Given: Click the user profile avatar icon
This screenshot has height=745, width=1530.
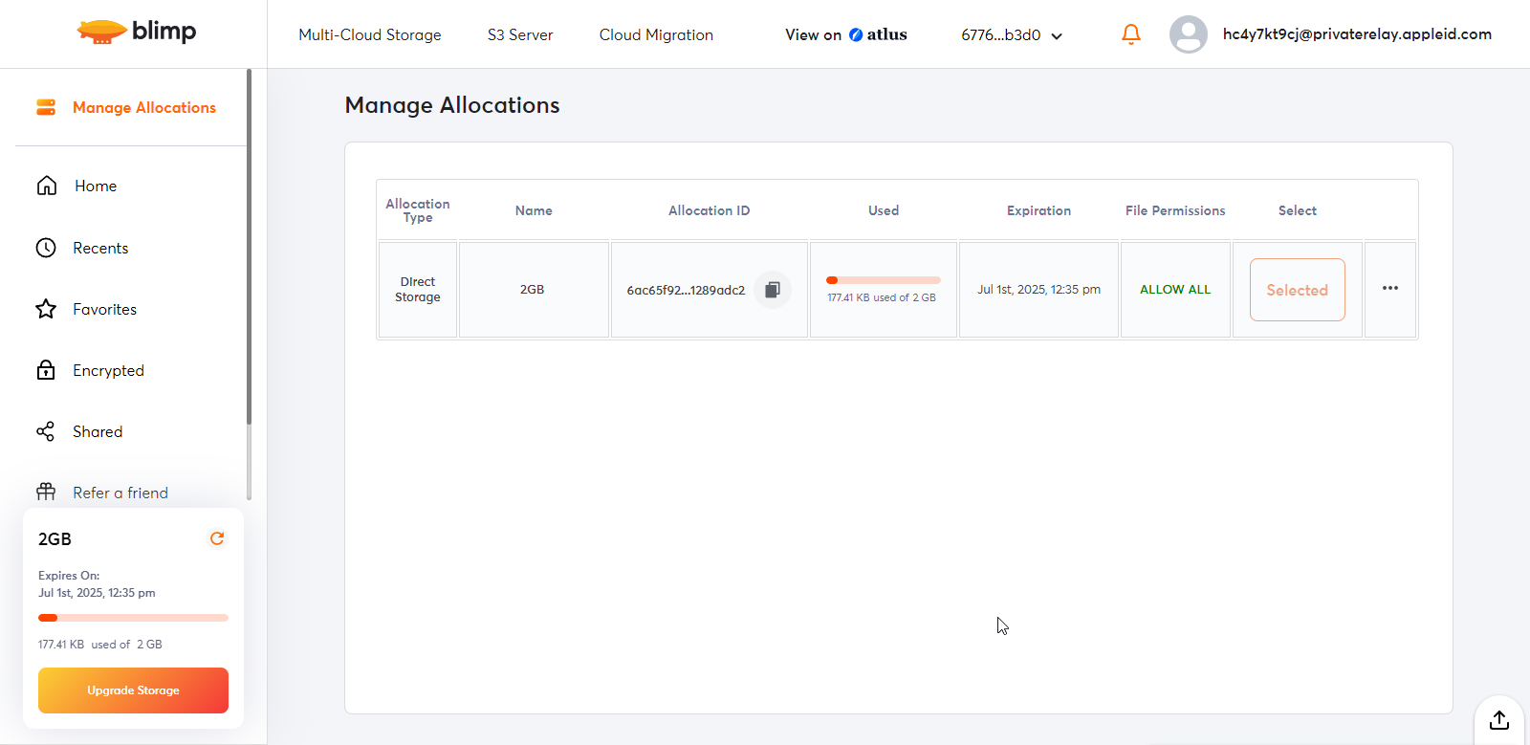Looking at the screenshot, I should pyautogui.click(x=1188, y=34).
